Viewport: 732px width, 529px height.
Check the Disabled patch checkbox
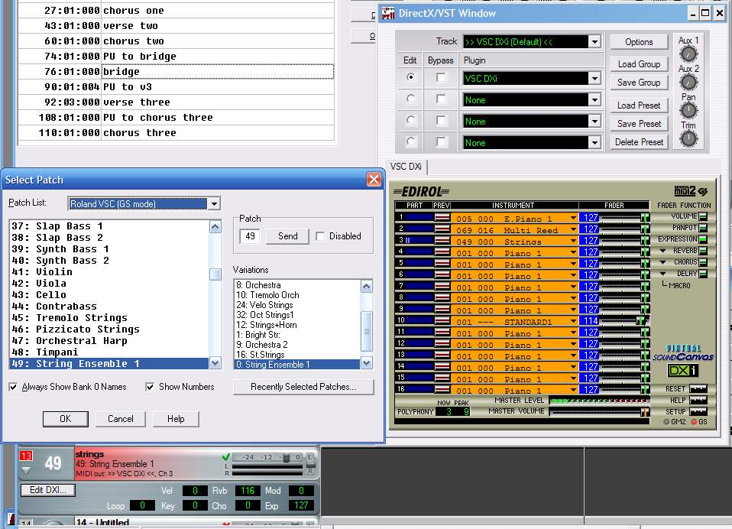(320, 236)
